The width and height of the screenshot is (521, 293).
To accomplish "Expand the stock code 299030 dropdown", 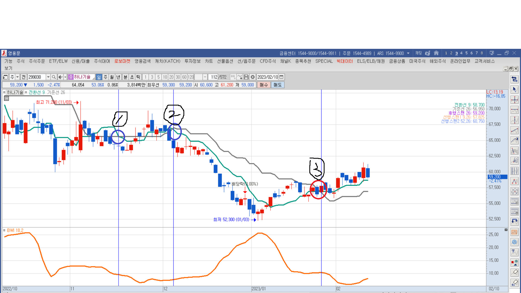I will point(48,77).
